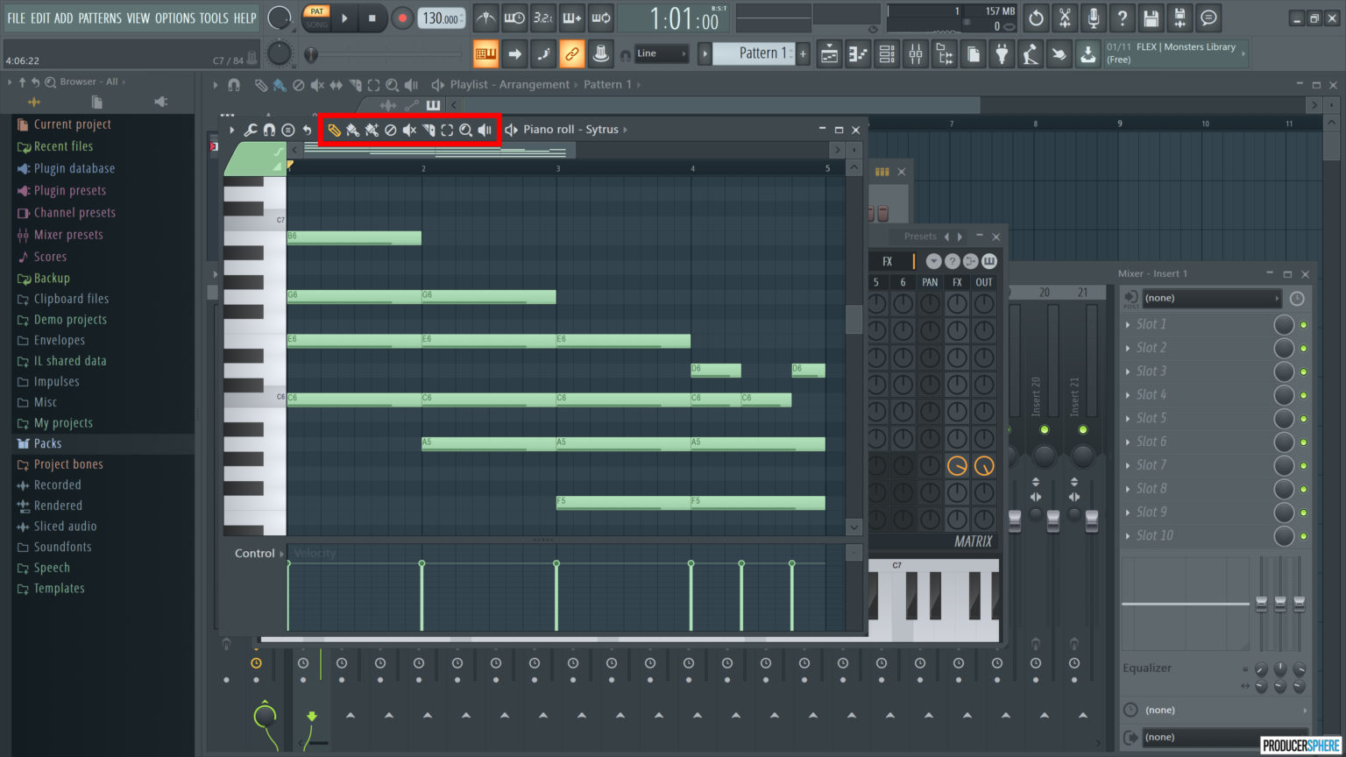This screenshot has width=1346, height=757.
Task: Open the Mixer using the faders toolbar icon
Action: [916, 53]
